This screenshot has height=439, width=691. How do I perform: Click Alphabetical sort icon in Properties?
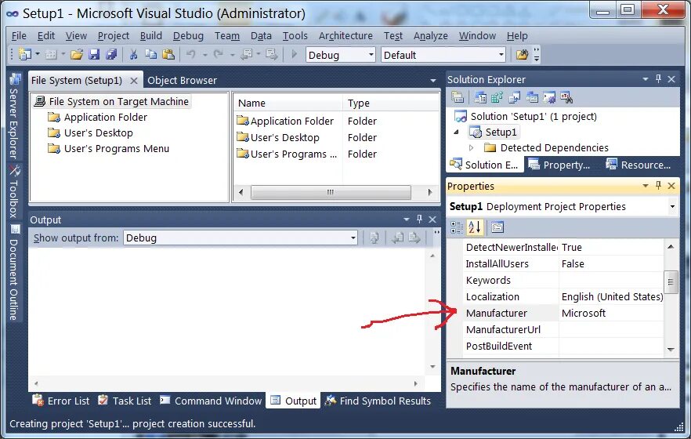coord(475,227)
